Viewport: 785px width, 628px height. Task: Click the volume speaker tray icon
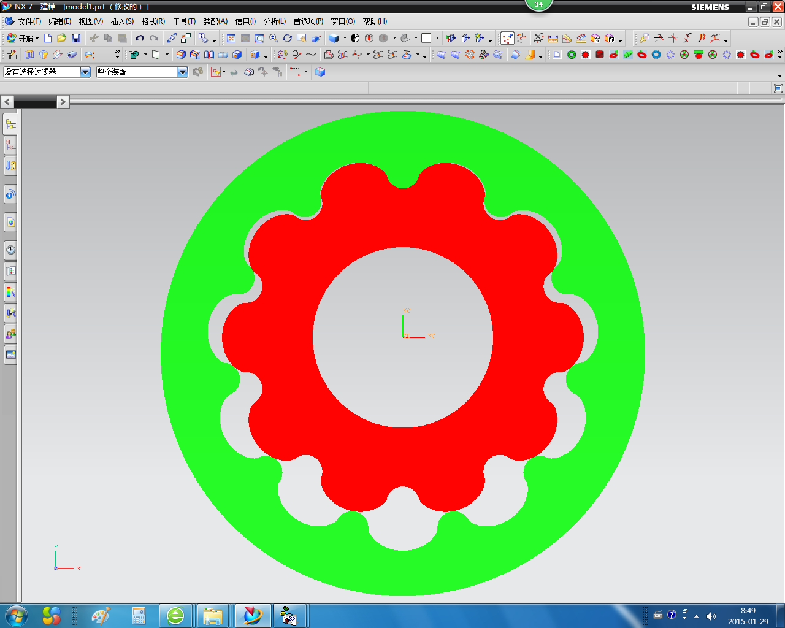point(711,616)
